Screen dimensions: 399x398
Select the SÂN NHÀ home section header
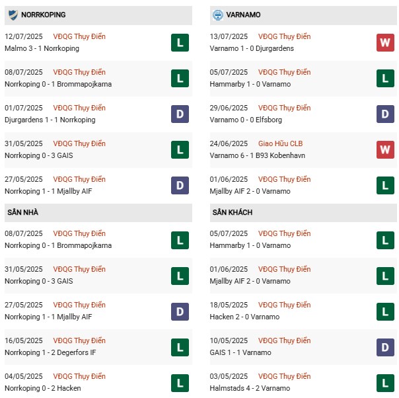point(24,212)
